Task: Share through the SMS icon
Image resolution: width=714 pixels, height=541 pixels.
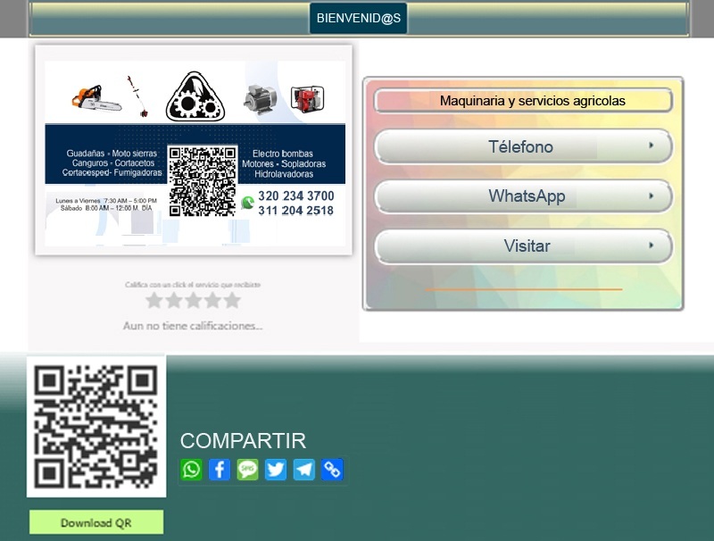Action: coord(248,470)
